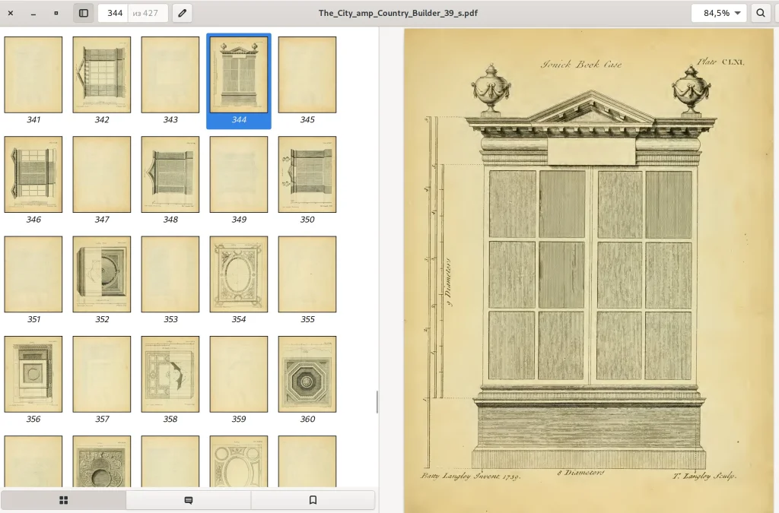Image resolution: width=779 pixels, height=513 pixels.
Task: Switch to the thumbnails grid view tab
Action: click(x=64, y=500)
